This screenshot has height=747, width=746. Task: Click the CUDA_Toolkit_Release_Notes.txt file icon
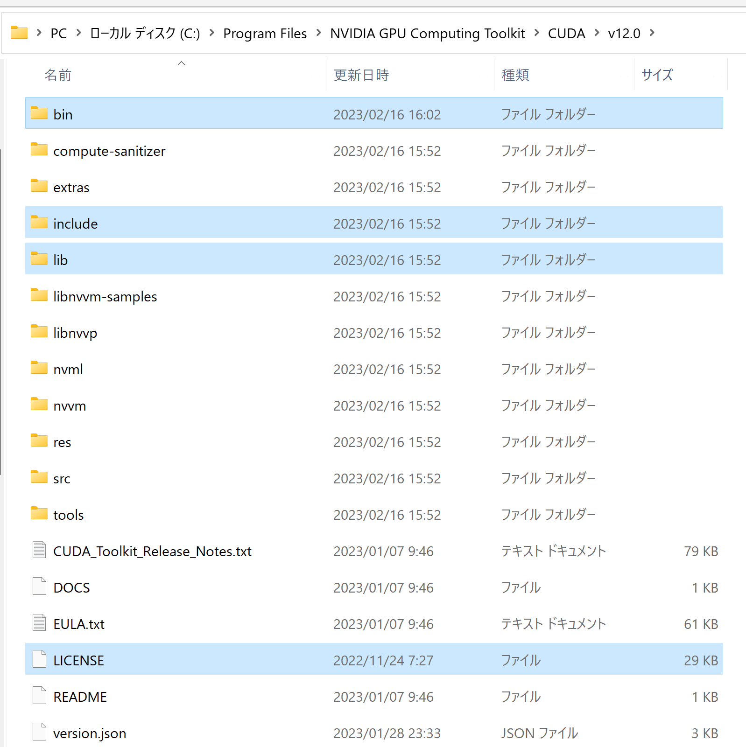[39, 550]
